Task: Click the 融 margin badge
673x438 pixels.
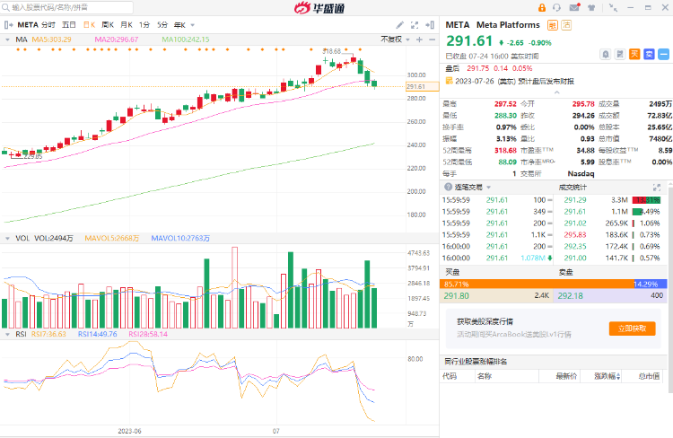Action: tap(553, 25)
